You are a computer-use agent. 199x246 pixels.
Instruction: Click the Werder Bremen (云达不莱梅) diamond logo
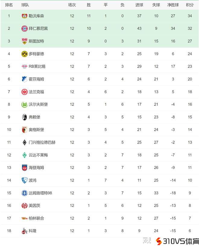[24, 155]
